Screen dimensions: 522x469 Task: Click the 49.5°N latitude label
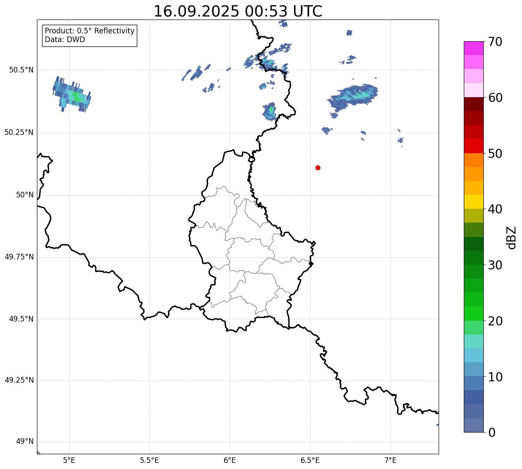(x=21, y=319)
